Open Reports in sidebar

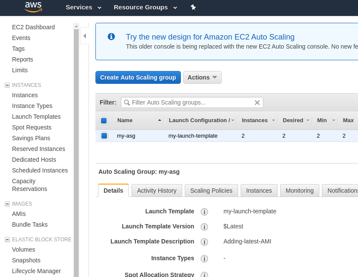(22, 59)
